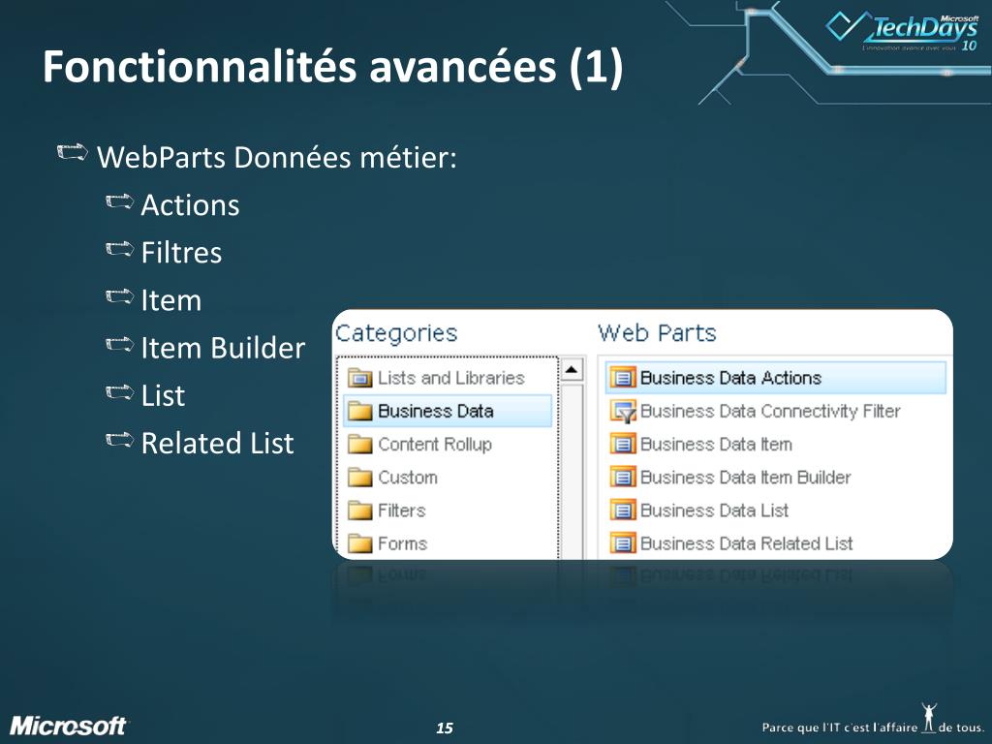Screen dimensions: 992x744
Task: Click the Categories list scrollbar track
Action: 572,471
